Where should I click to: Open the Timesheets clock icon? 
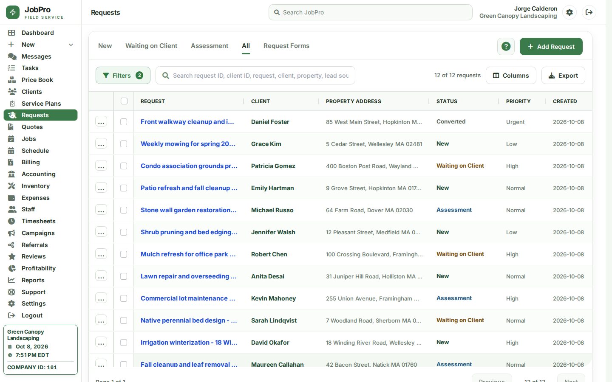tap(11, 221)
